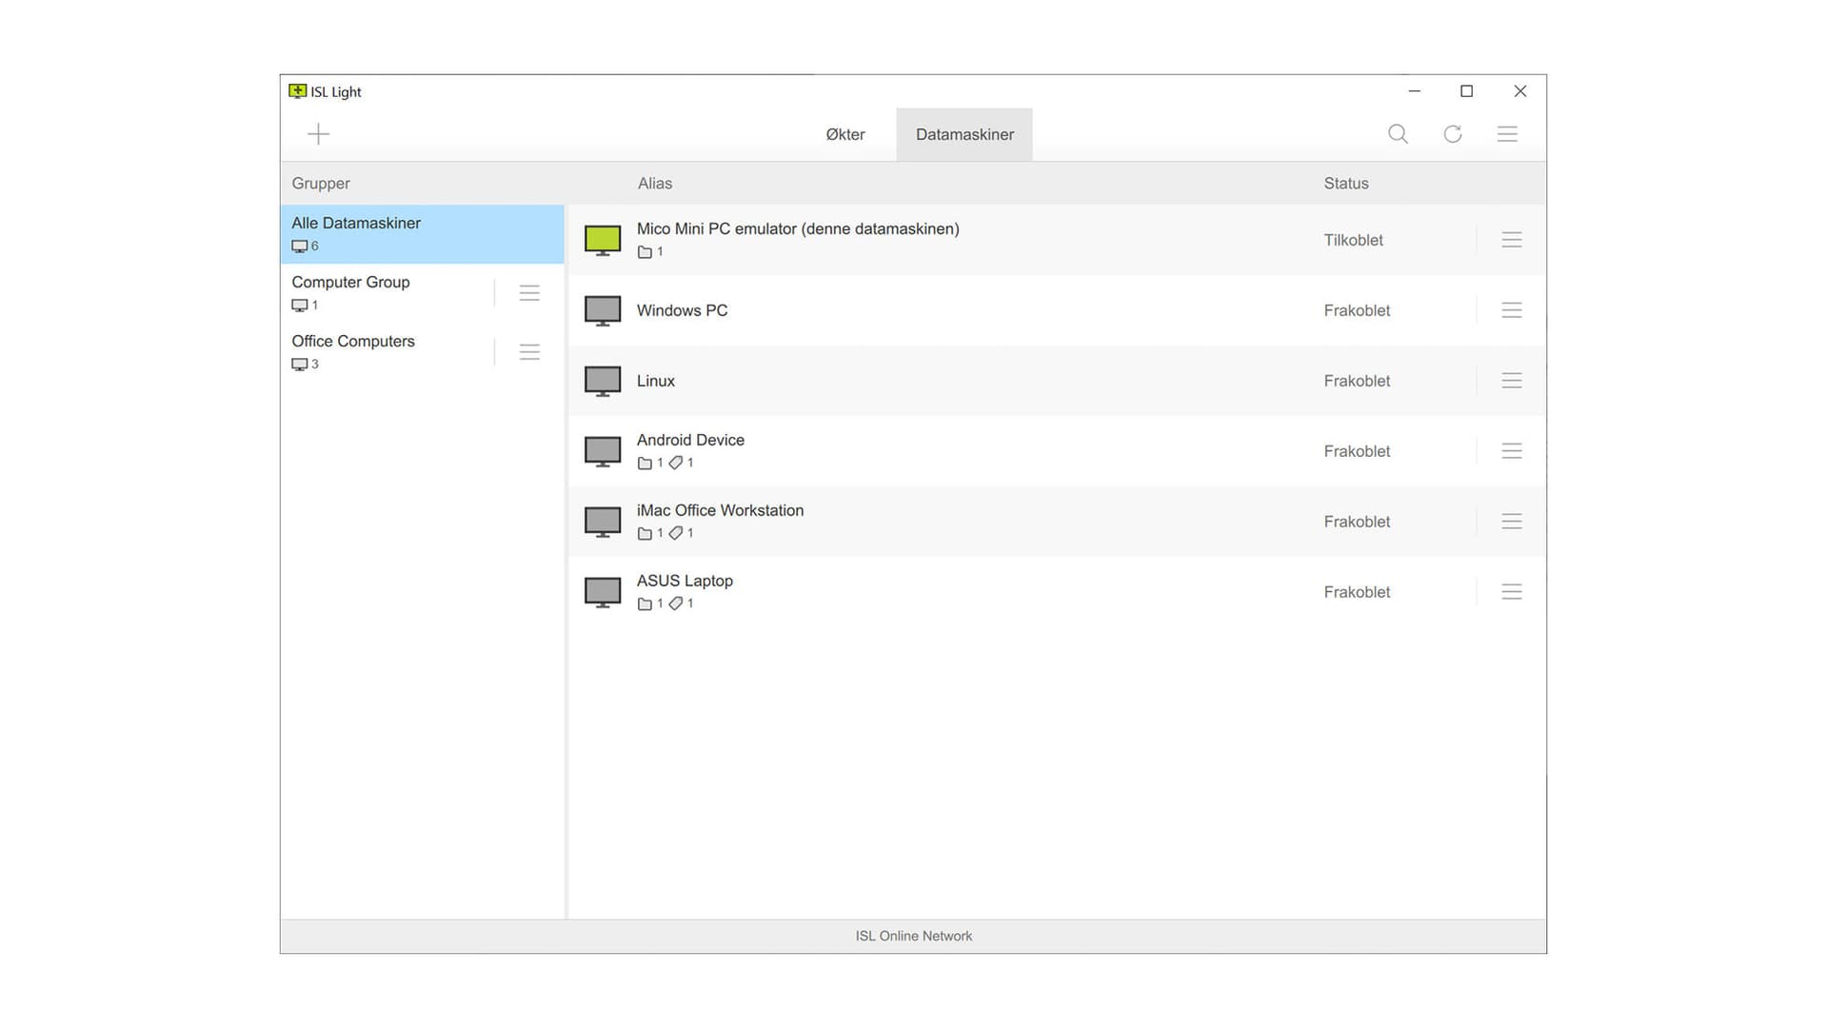
Task: Click the computer count under Office Computers
Action: pos(305,365)
